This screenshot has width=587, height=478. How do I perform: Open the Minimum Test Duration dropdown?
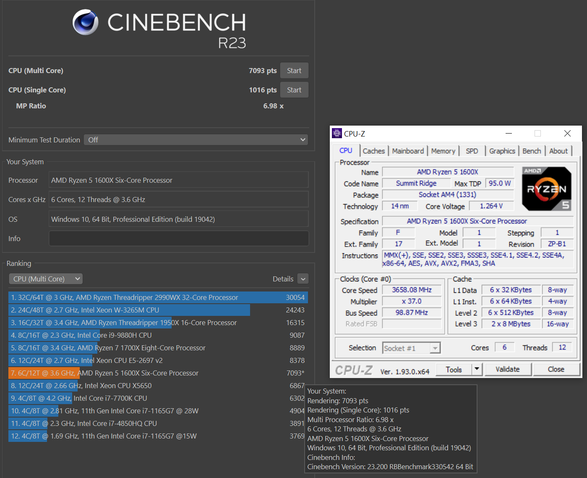[x=196, y=140]
